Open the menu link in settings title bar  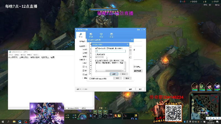(x=138, y=30)
